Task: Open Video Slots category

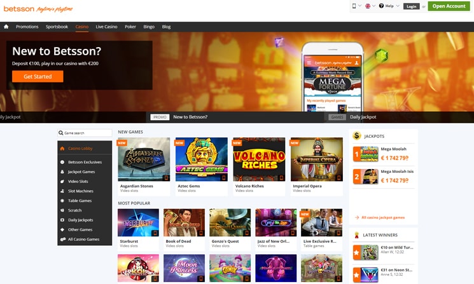Action: pyautogui.click(x=85, y=181)
